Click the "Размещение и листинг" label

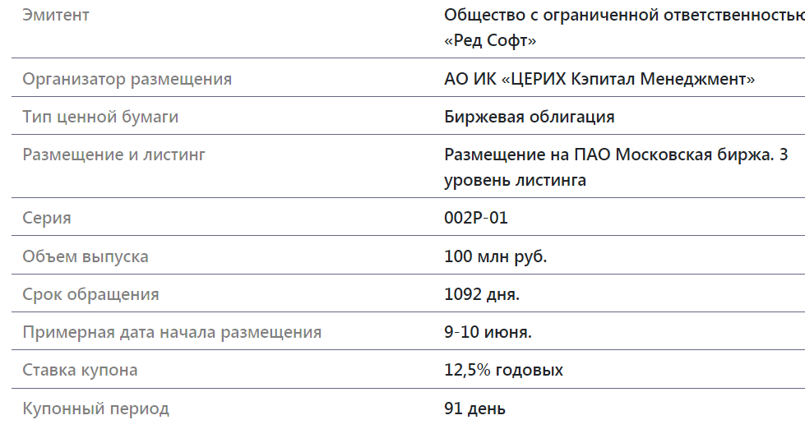[113, 154]
